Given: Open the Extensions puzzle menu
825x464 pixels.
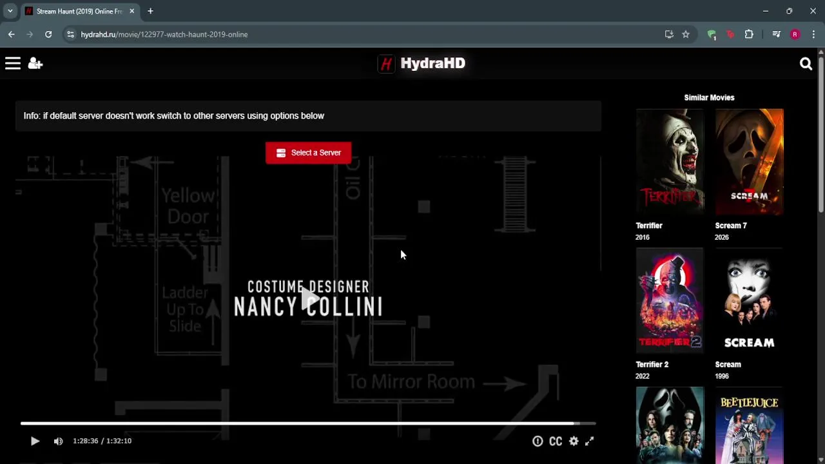Looking at the screenshot, I should pos(749,34).
